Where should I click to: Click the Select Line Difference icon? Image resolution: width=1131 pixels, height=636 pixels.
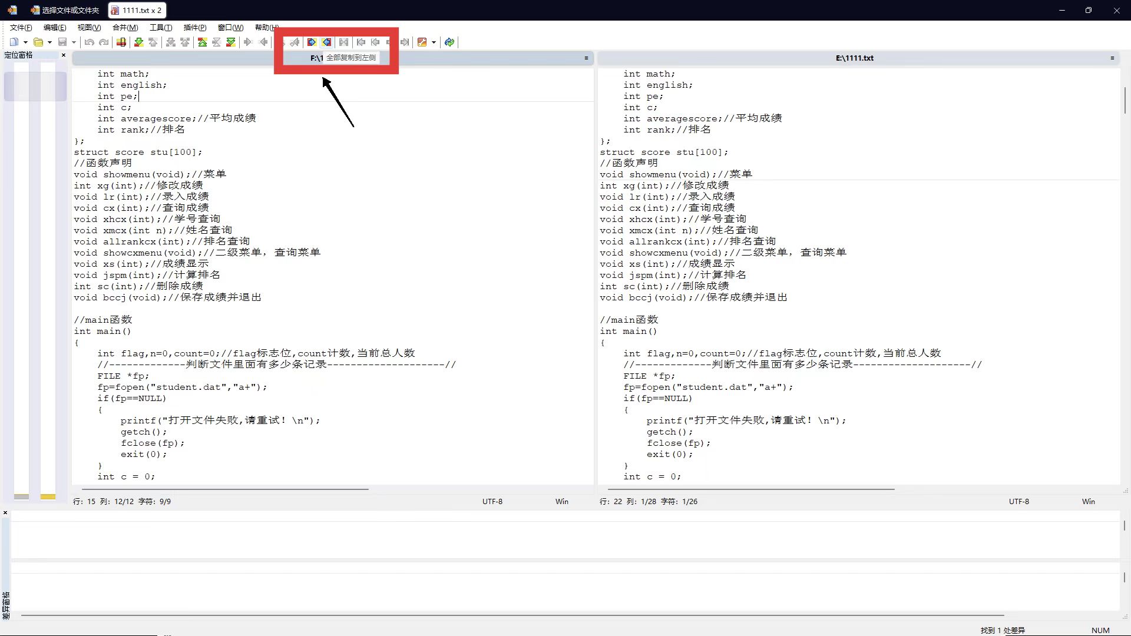pos(121,42)
